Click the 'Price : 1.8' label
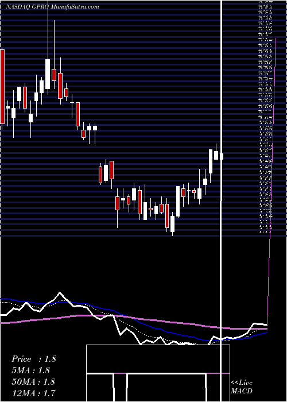Viewport: 287px width, 402px height. [33, 359]
